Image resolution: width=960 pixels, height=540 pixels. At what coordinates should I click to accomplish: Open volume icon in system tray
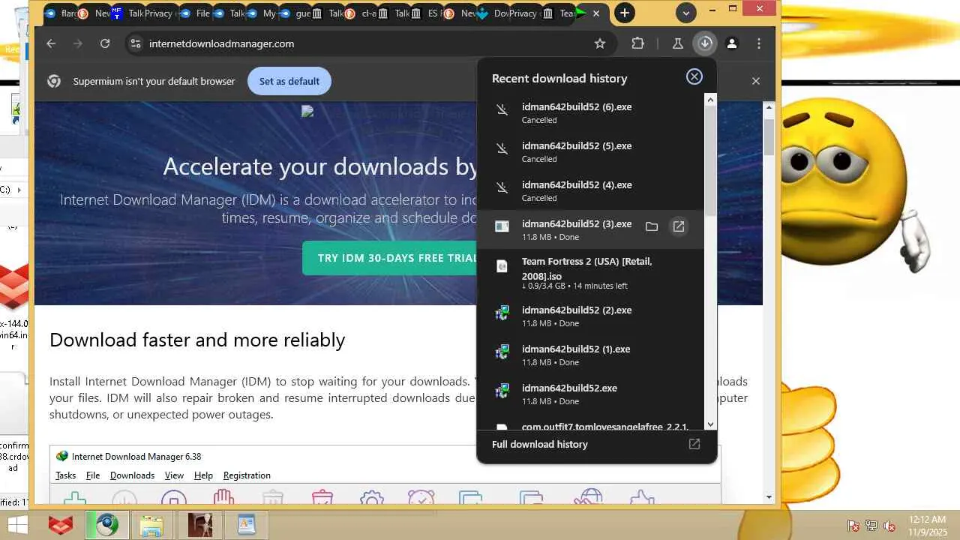(x=889, y=526)
